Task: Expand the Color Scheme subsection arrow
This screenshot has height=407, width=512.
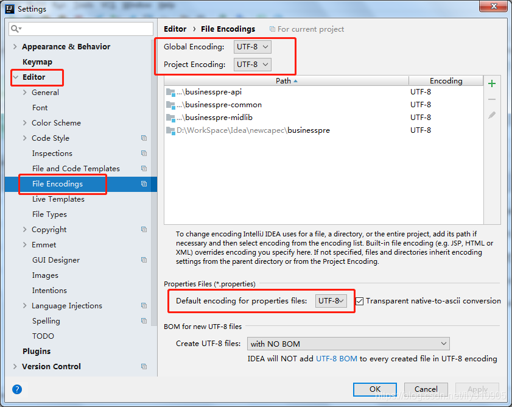Action: tap(25, 122)
